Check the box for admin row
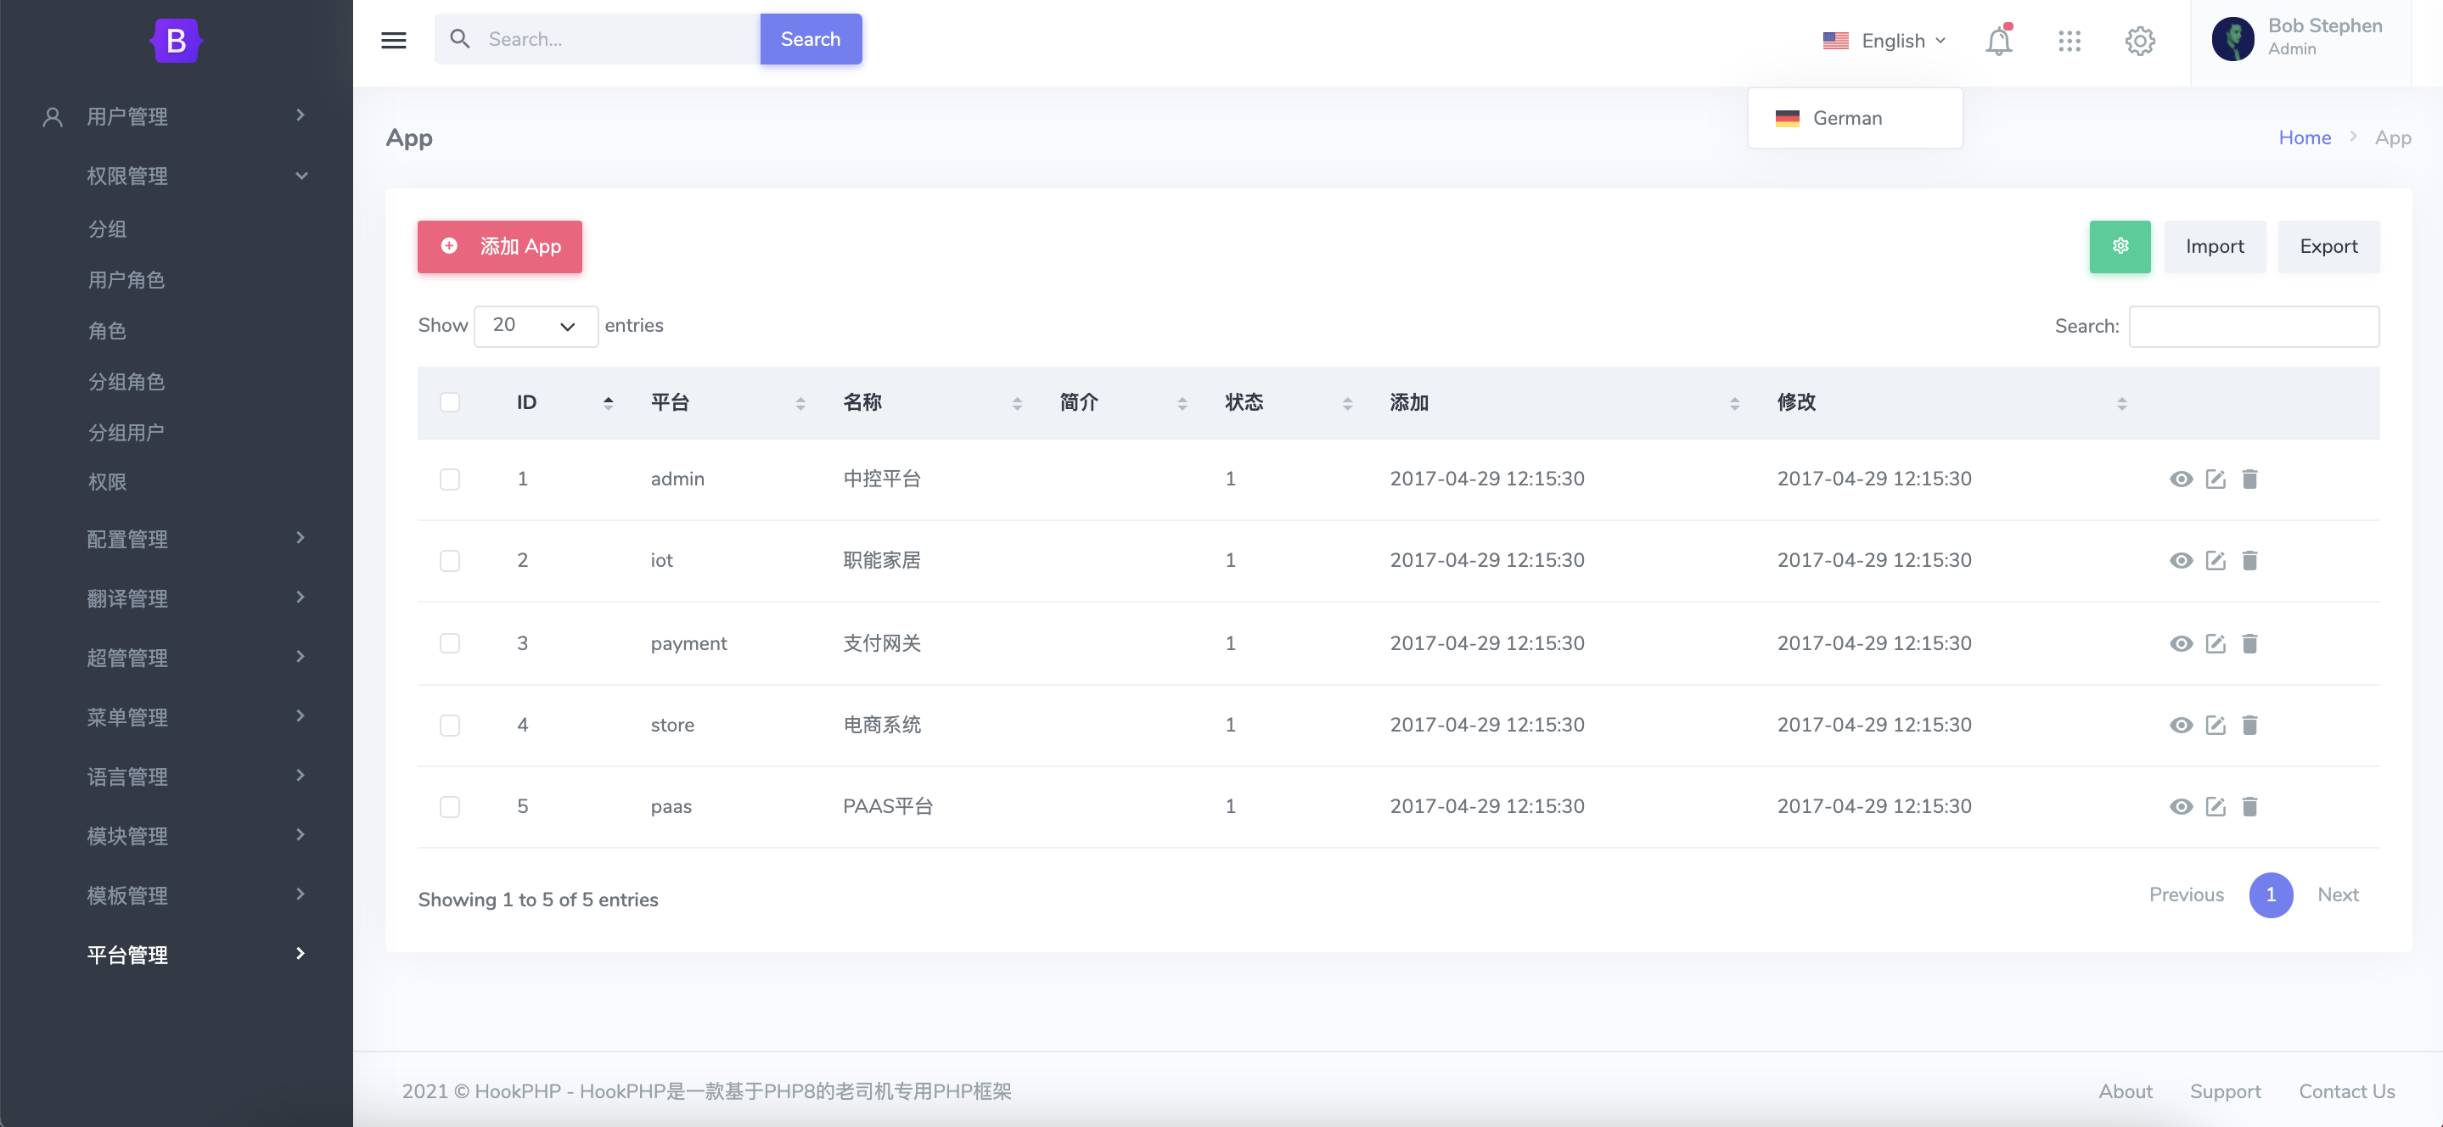 (x=450, y=479)
